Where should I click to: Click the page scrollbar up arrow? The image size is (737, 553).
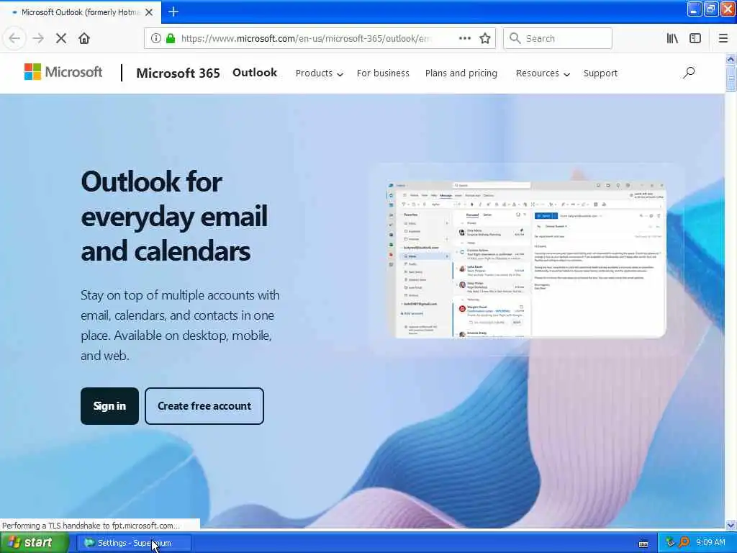click(x=731, y=59)
